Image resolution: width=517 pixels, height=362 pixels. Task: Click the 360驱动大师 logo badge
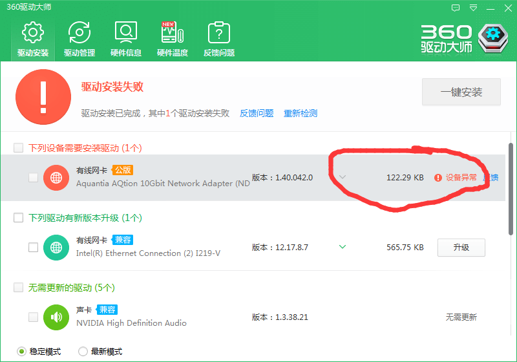click(x=493, y=38)
